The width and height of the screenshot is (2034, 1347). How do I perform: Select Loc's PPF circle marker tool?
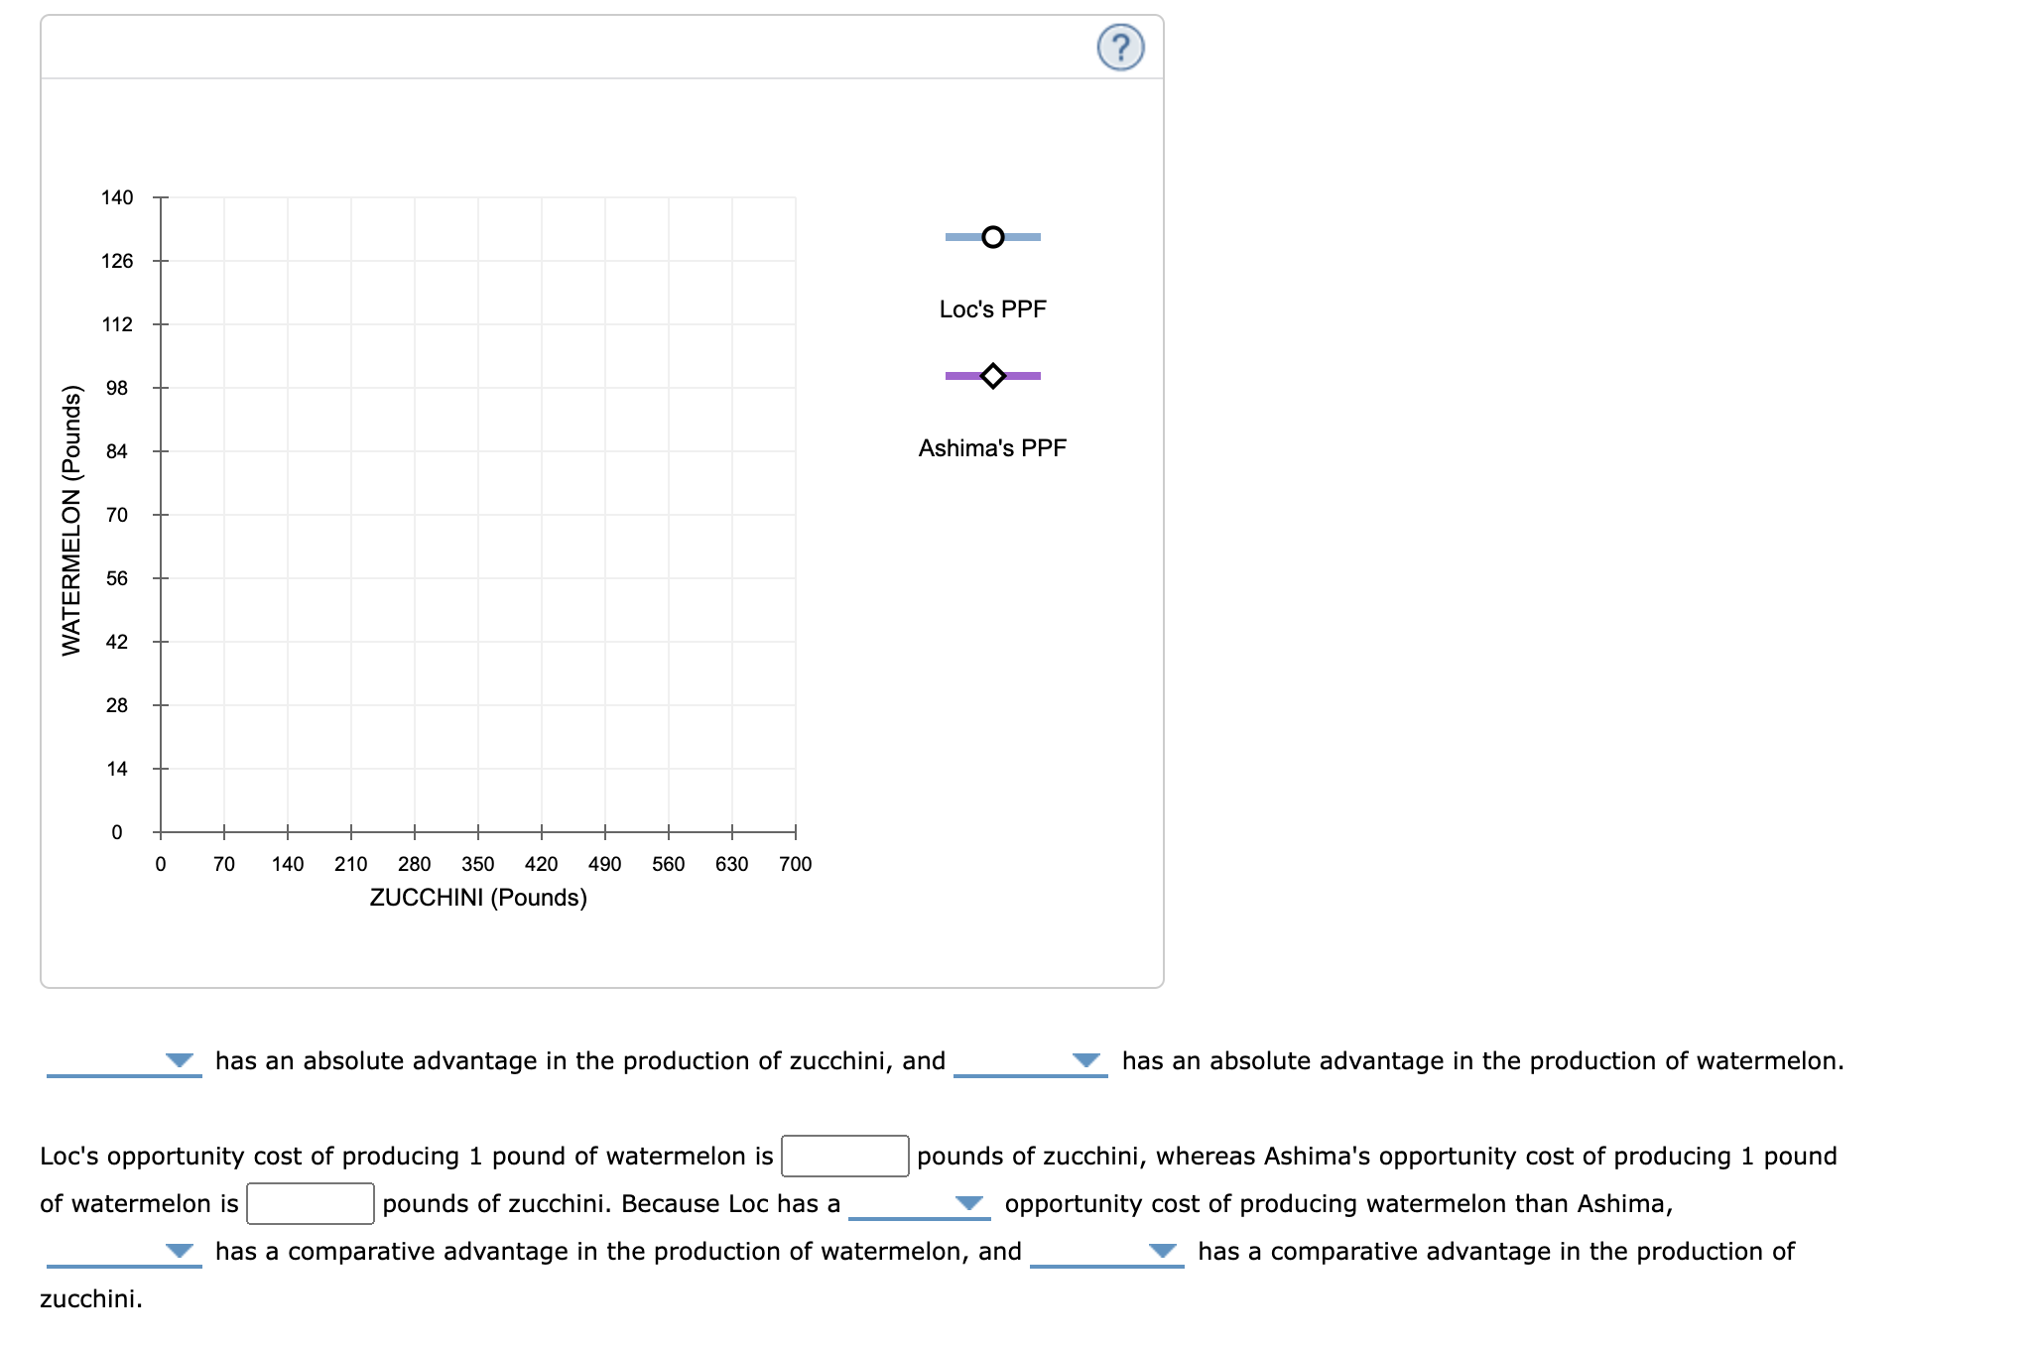pyautogui.click(x=992, y=237)
